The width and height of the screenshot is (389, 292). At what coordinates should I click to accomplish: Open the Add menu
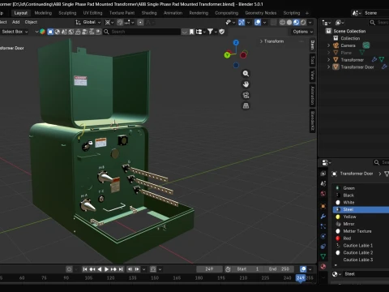(x=15, y=22)
